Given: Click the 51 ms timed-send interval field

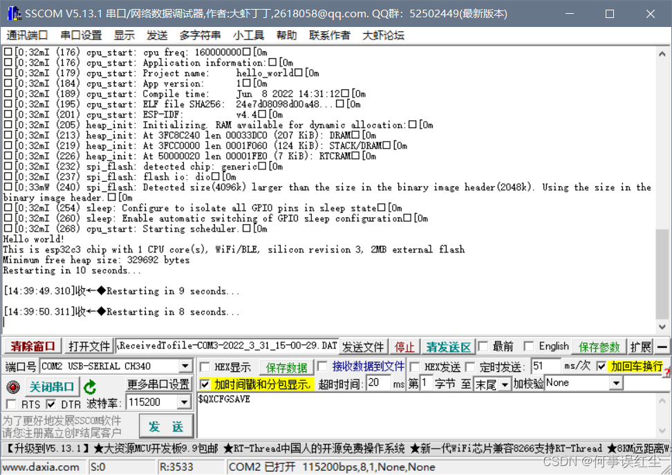Looking at the screenshot, I should pos(545,366).
